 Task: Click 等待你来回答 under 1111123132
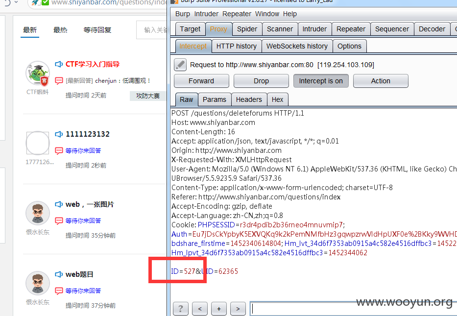pyautogui.click(x=83, y=151)
